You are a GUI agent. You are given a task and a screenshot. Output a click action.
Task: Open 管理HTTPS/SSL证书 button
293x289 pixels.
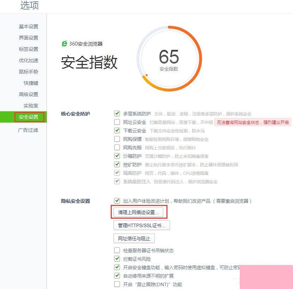pyautogui.click(x=142, y=225)
